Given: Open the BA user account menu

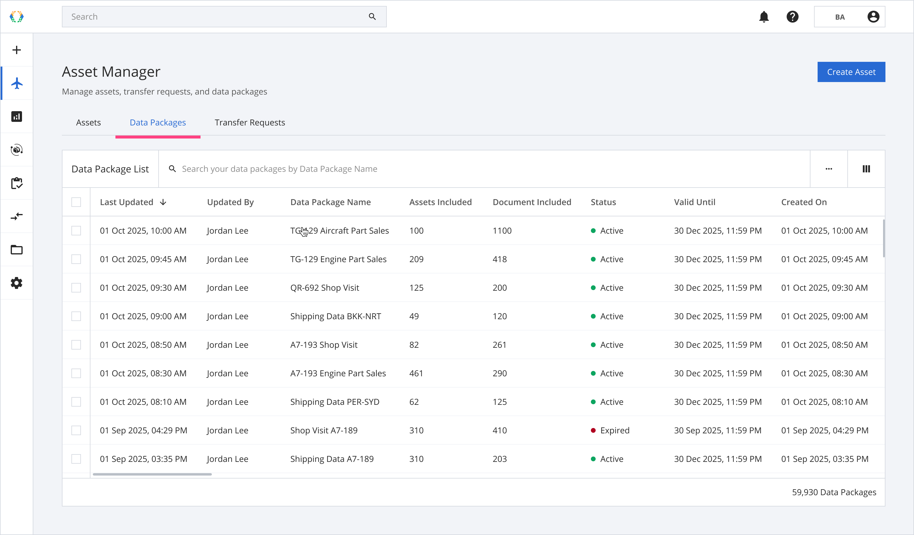Looking at the screenshot, I should (849, 17).
